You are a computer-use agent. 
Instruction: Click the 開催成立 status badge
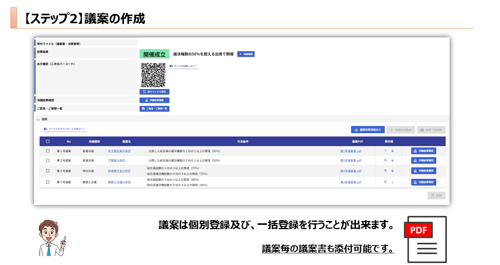[x=154, y=54]
